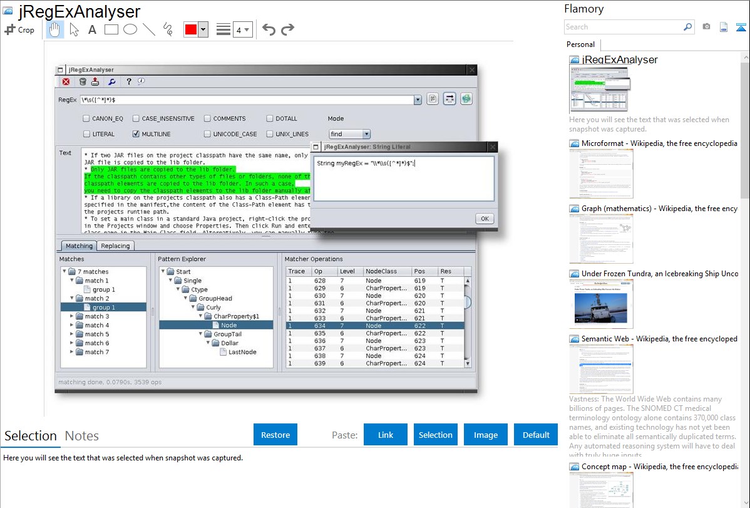Open the color picker dropdown arrow

[203, 29]
